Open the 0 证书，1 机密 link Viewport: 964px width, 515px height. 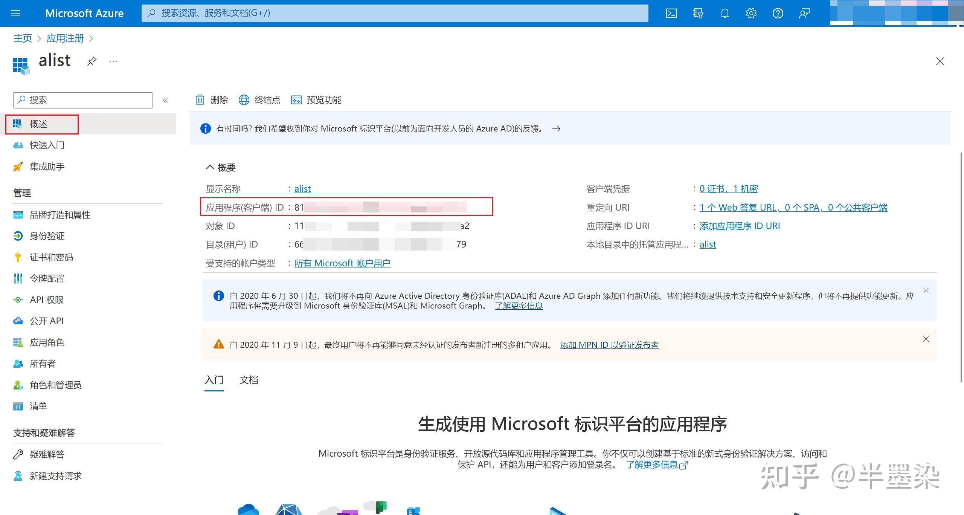click(x=728, y=188)
